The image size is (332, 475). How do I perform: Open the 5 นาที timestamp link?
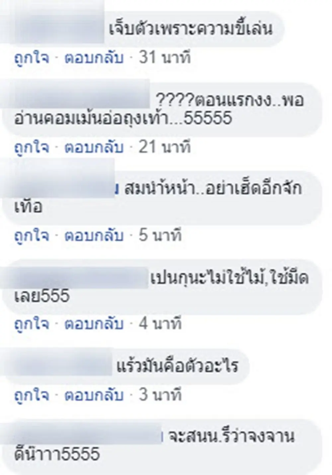(160, 236)
